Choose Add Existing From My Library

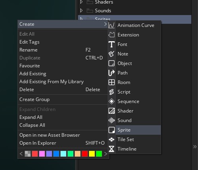(x=63, y=82)
